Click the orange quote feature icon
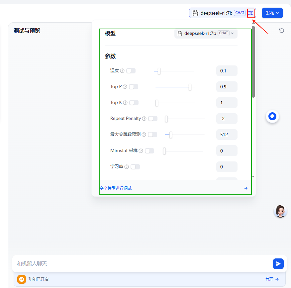Viewport: 291px width, 288px height. 22,279
